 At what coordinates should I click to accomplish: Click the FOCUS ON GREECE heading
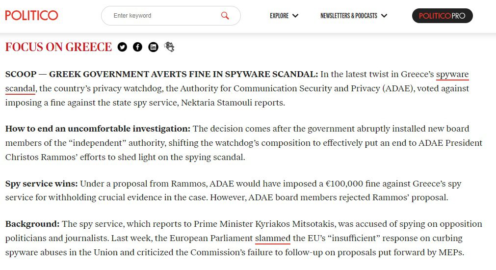pos(58,47)
